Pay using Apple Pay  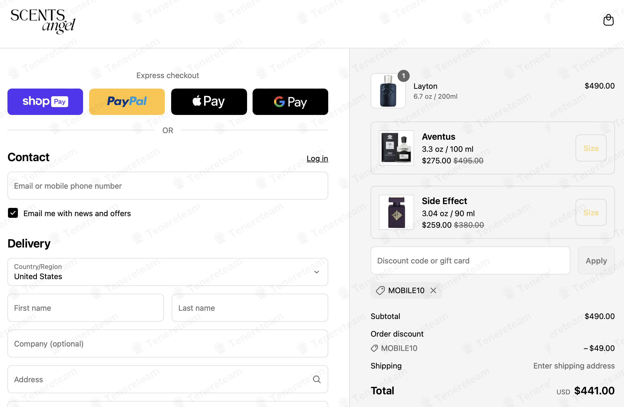[x=209, y=101]
